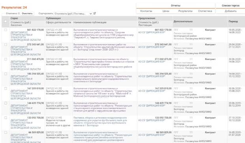Screen dimensions: 245x143
Task: Open the supplier link in the first row
Action: 152,32
